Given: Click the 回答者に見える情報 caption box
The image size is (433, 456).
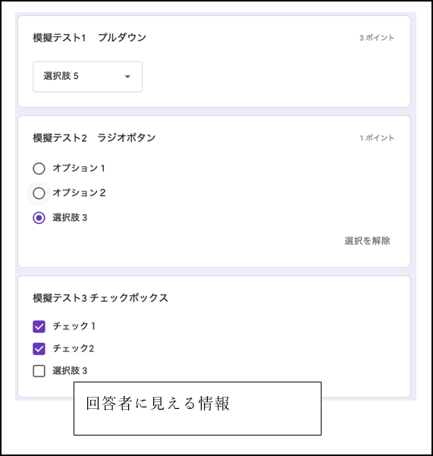Looking at the screenshot, I should (x=197, y=409).
